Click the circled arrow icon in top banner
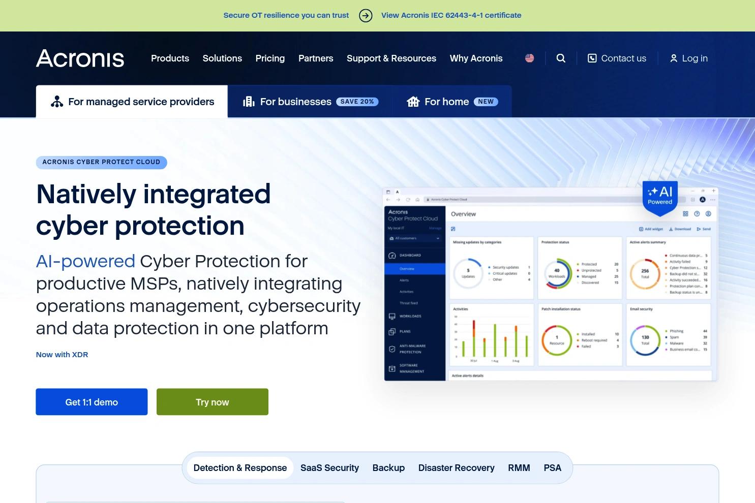 366,16
